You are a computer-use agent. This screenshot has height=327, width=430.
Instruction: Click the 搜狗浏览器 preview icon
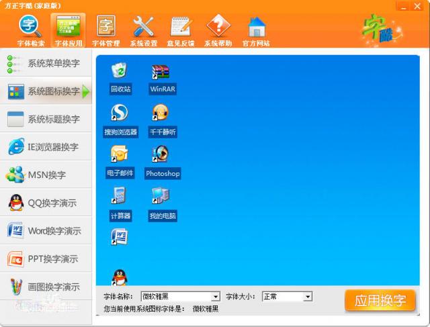pos(120,113)
